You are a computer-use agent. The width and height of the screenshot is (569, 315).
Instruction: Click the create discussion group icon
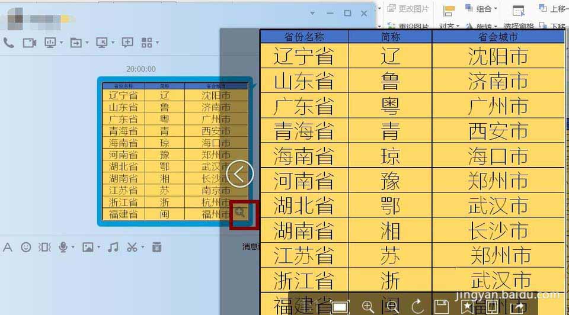pyautogui.click(x=127, y=43)
